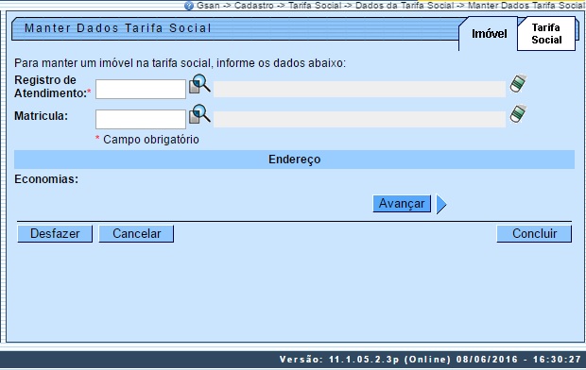Click the Endereço section header
The image size is (586, 370).
point(294,160)
